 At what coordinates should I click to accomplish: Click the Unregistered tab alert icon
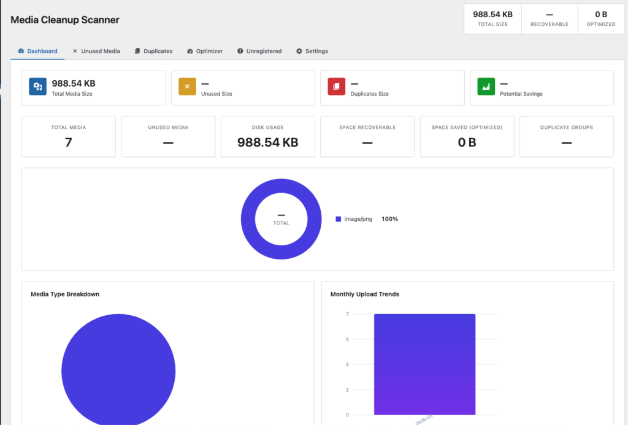click(240, 51)
